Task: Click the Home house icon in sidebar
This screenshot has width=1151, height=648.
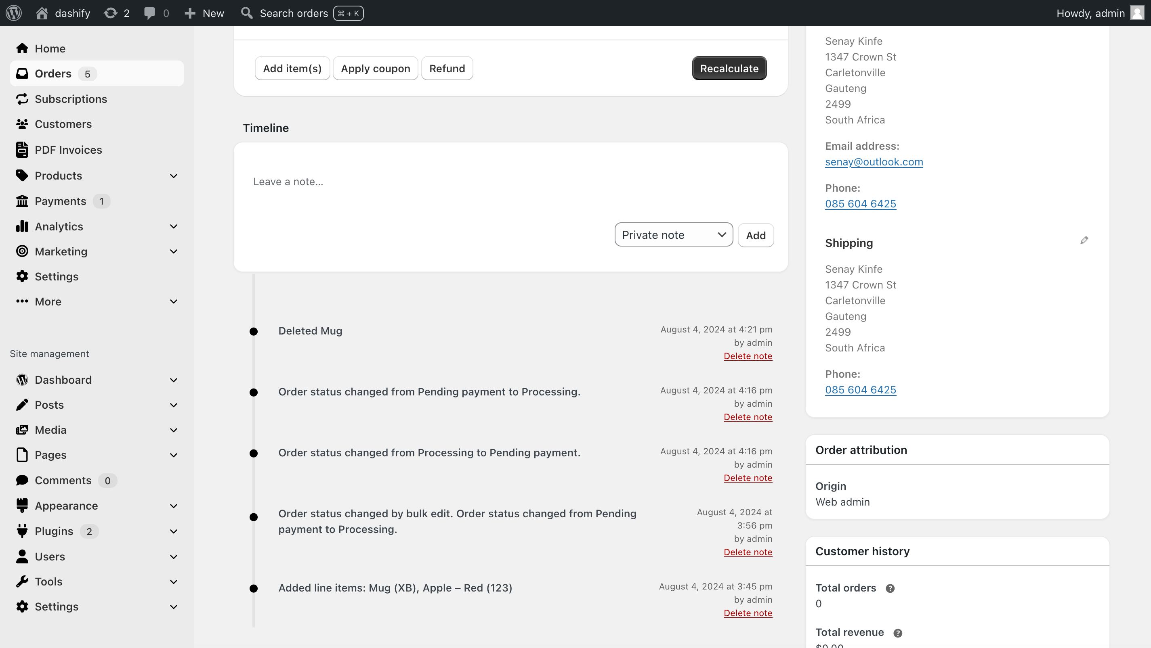Action: [x=22, y=48]
